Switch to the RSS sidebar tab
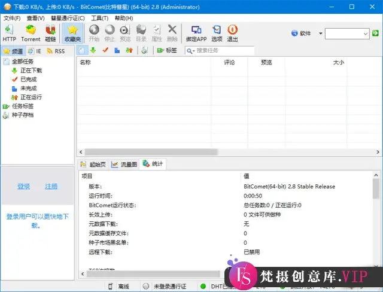The image size is (383, 292). (x=56, y=51)
